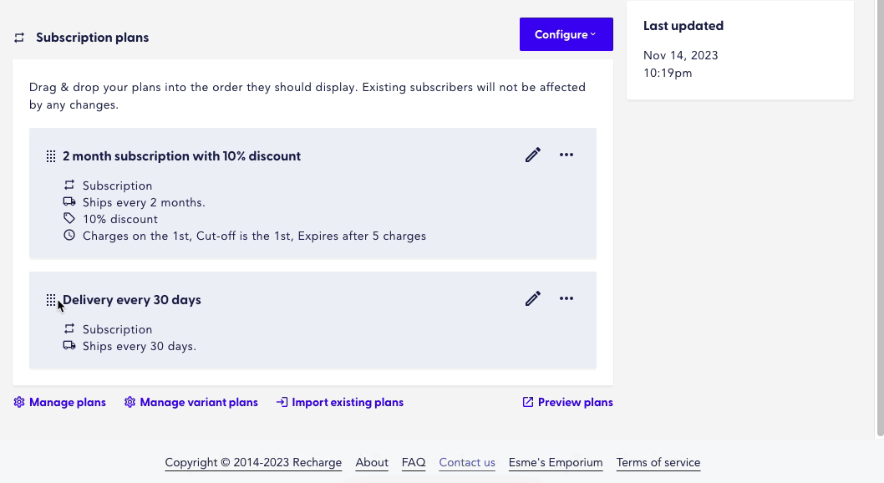Click Manage variant plans

coord(199,402)
